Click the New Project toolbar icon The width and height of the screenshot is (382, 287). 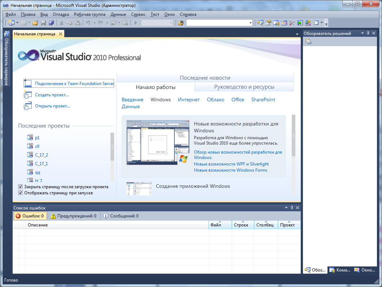(x=11, y=23)
